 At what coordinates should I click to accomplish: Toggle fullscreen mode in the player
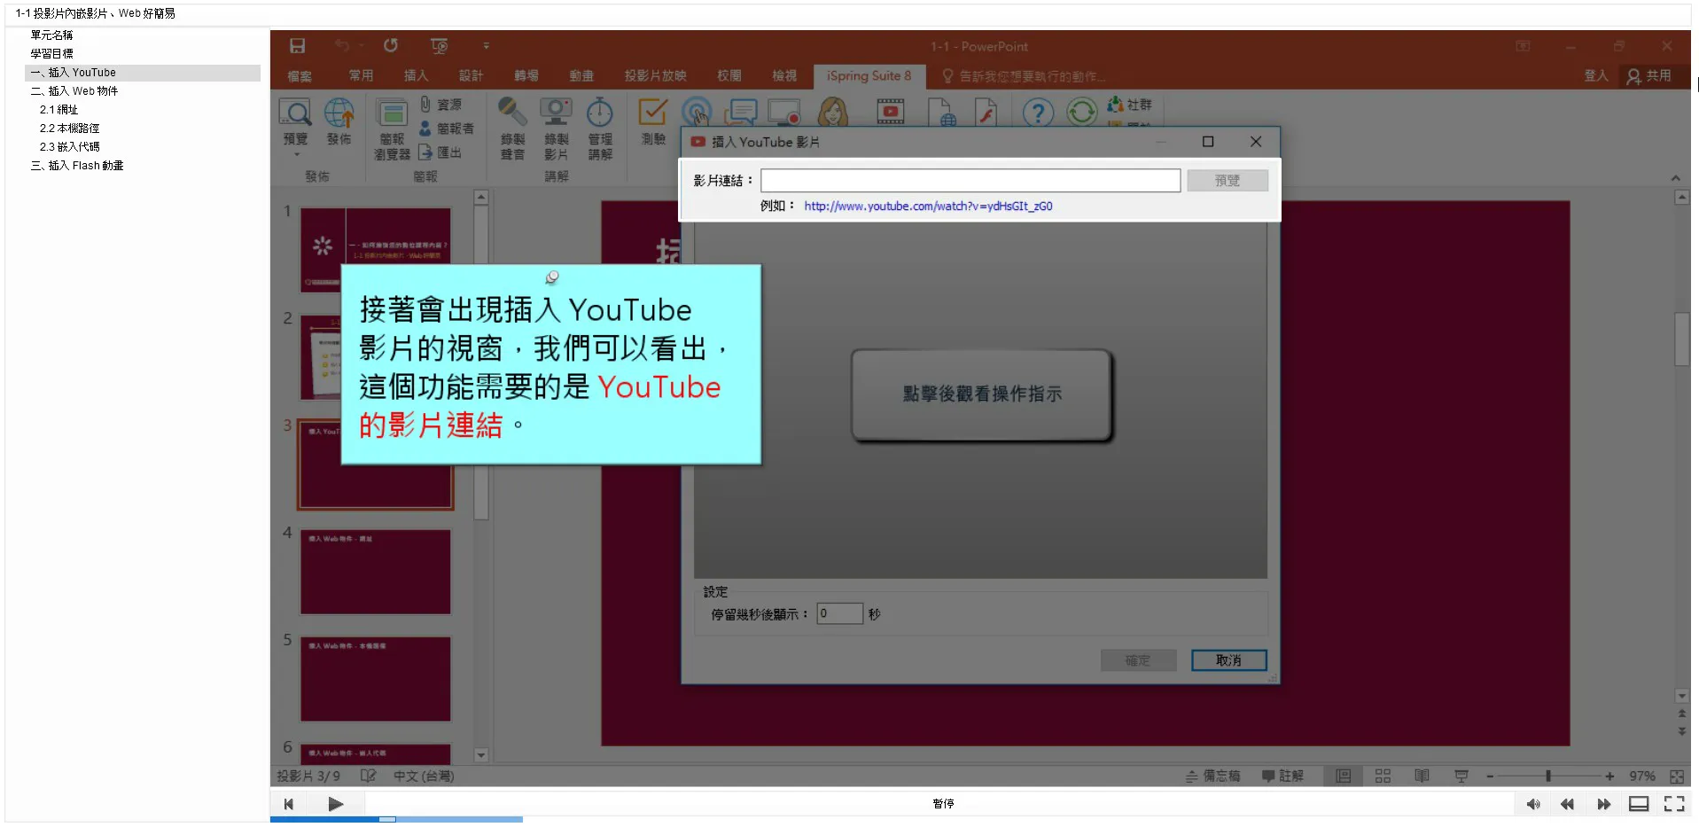(x=1674, y=804)
